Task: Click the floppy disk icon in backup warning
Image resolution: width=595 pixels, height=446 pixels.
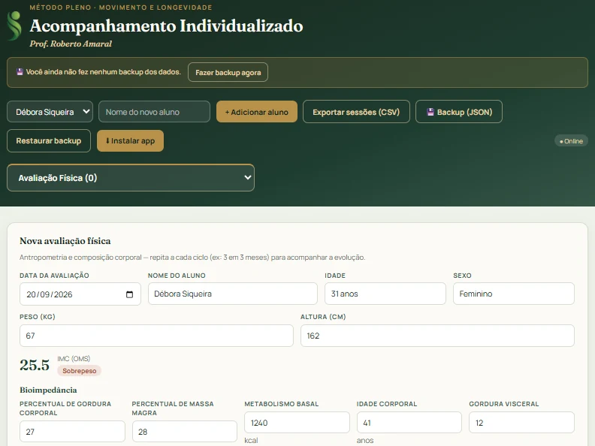Action: click(x=20, y=71)
